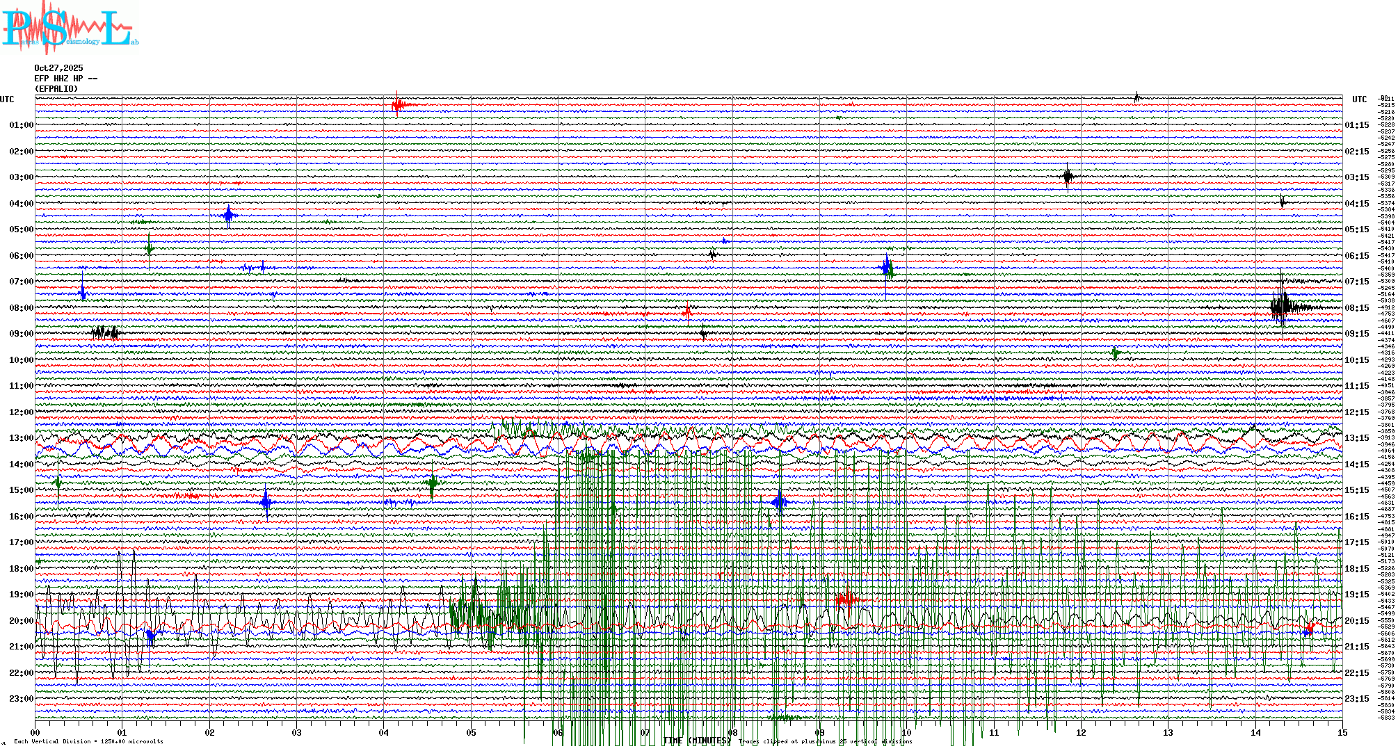Click the large black event near 08:15

click(x=1282, y=306)
